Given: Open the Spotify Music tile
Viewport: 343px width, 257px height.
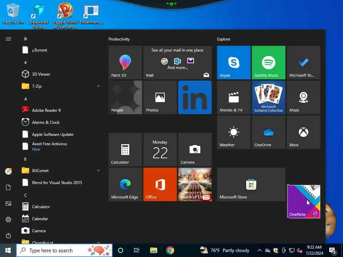Looking at the screenshot, I should pyautogui.click(x=268, y=63).
